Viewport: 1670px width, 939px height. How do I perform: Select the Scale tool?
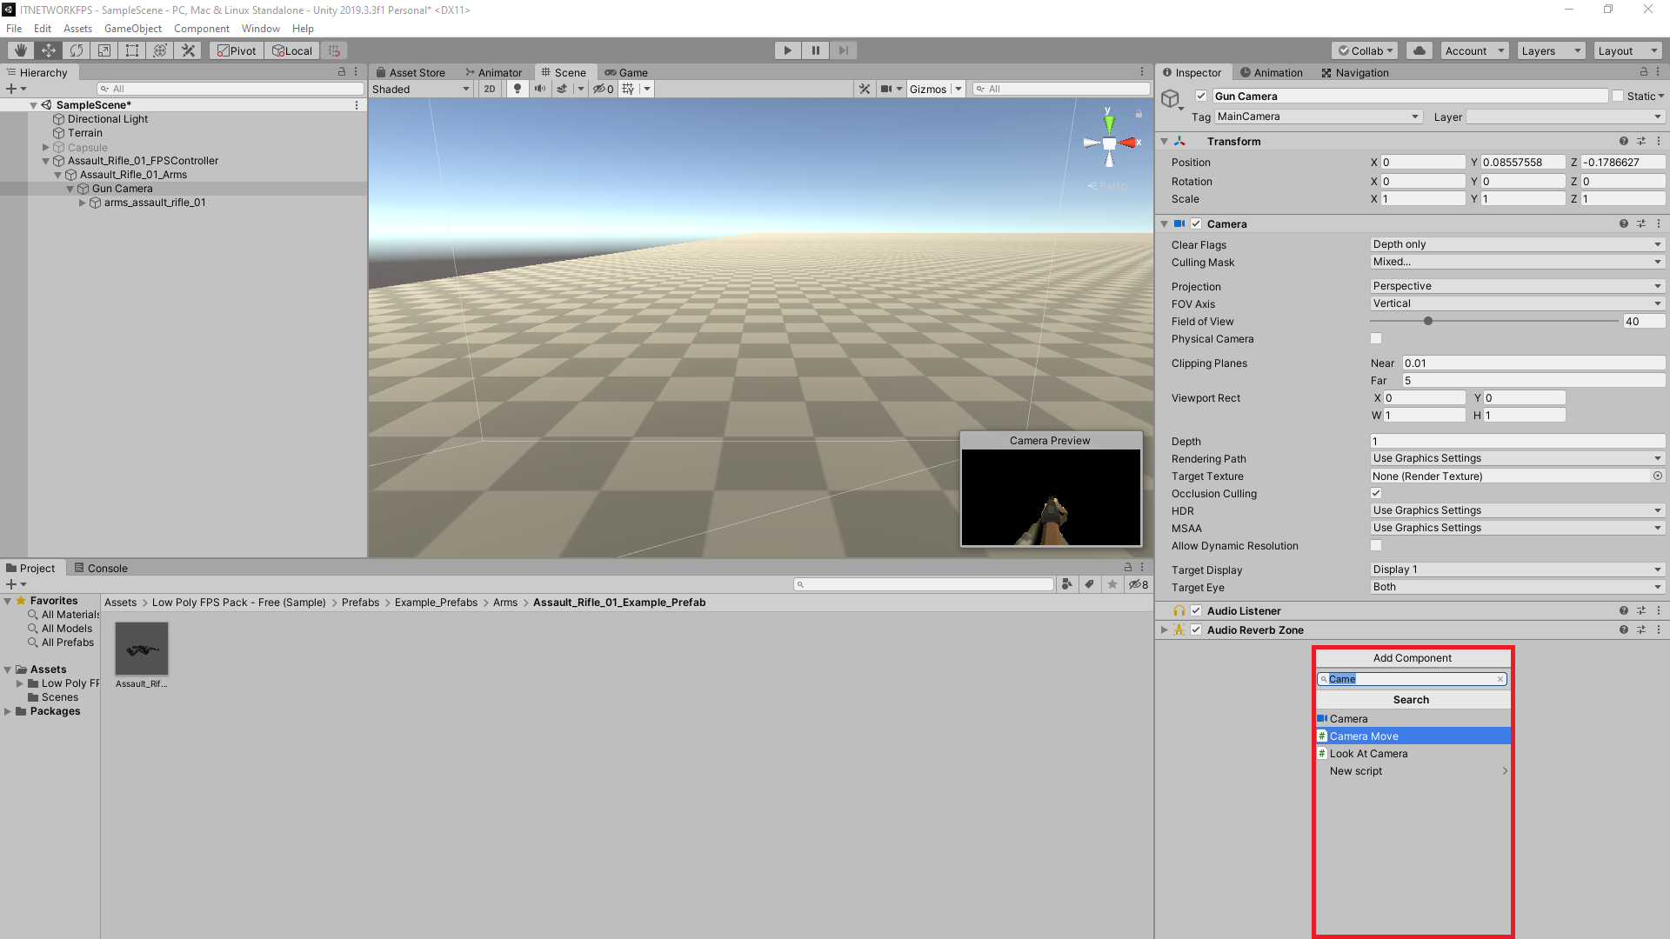click(x=104, y=50)
